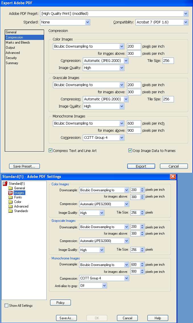193x323 pixels.
Task: Select Summary category in Export dialog
Action: (12, 63)
